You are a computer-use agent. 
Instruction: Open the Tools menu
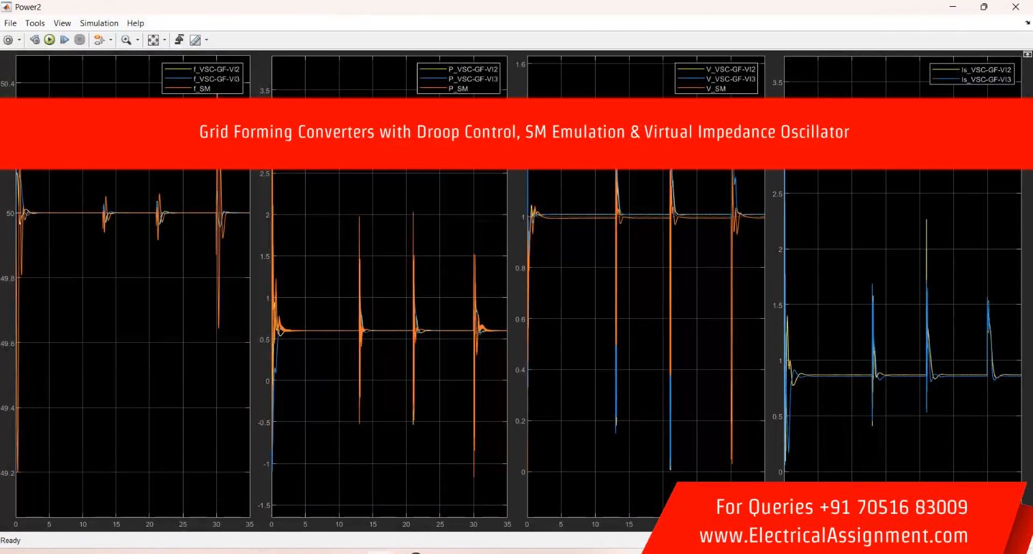click(35, 23)
